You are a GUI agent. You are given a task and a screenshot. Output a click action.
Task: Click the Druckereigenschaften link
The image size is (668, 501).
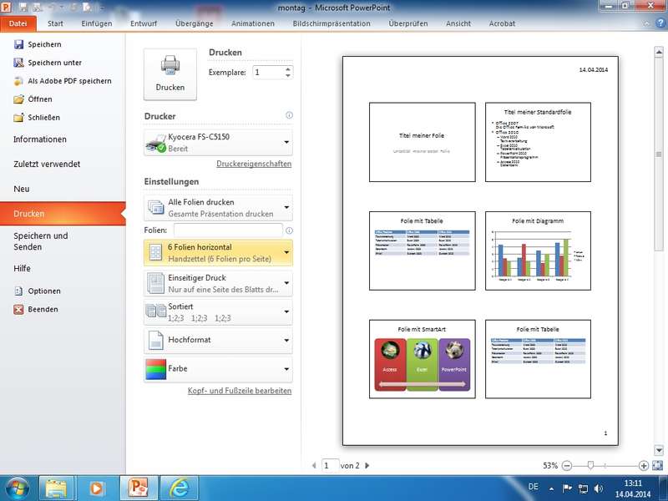(x=254, y=164)
